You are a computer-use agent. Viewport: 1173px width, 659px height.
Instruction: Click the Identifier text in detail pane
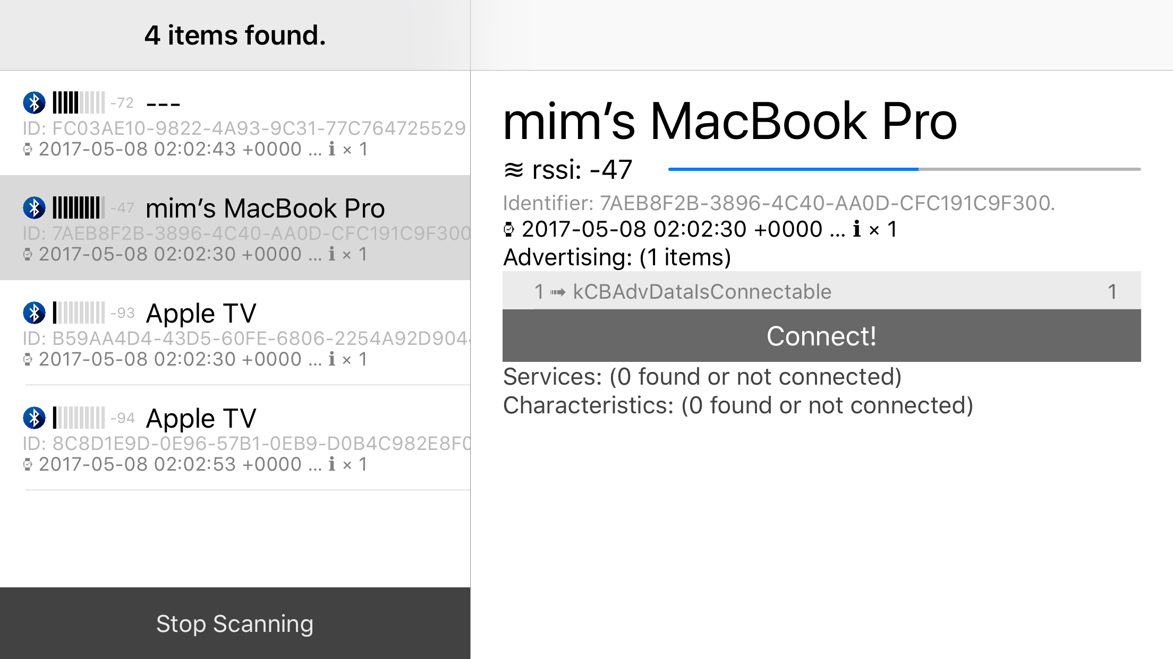[x=778, y=203]
